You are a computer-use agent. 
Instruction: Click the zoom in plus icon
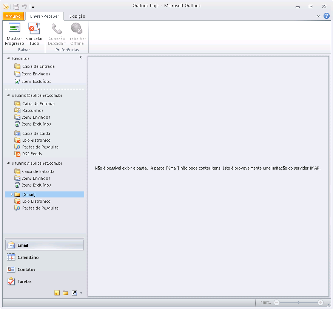pos(321,303)
